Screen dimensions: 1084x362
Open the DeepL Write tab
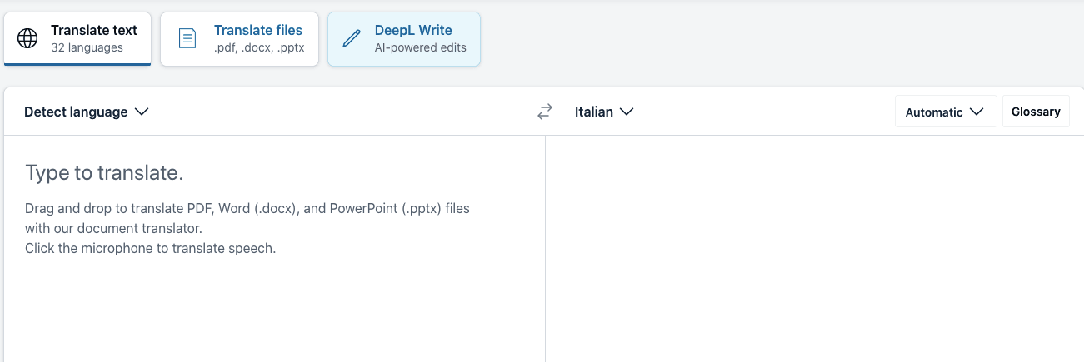(404, 38)
